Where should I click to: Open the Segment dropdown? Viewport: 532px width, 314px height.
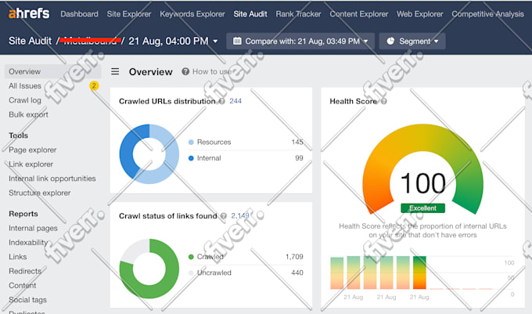(412, 41)
